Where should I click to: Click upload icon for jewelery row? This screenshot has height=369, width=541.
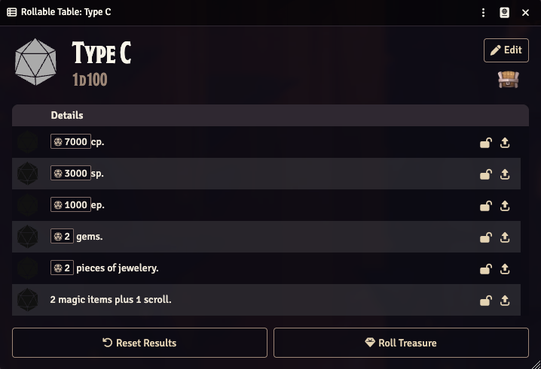tap(505, 269)
